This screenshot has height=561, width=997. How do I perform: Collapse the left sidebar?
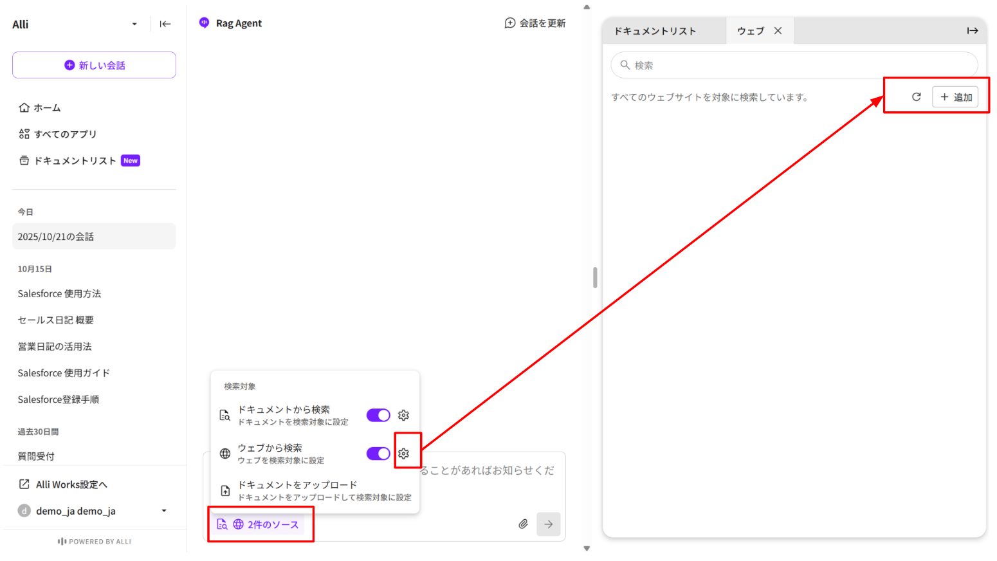point(165,24)
